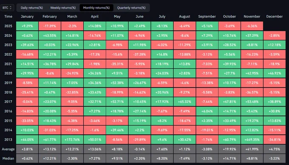Click the +172.76% March 2013 cell
The image size is (289, 165).
coord(72,139)
